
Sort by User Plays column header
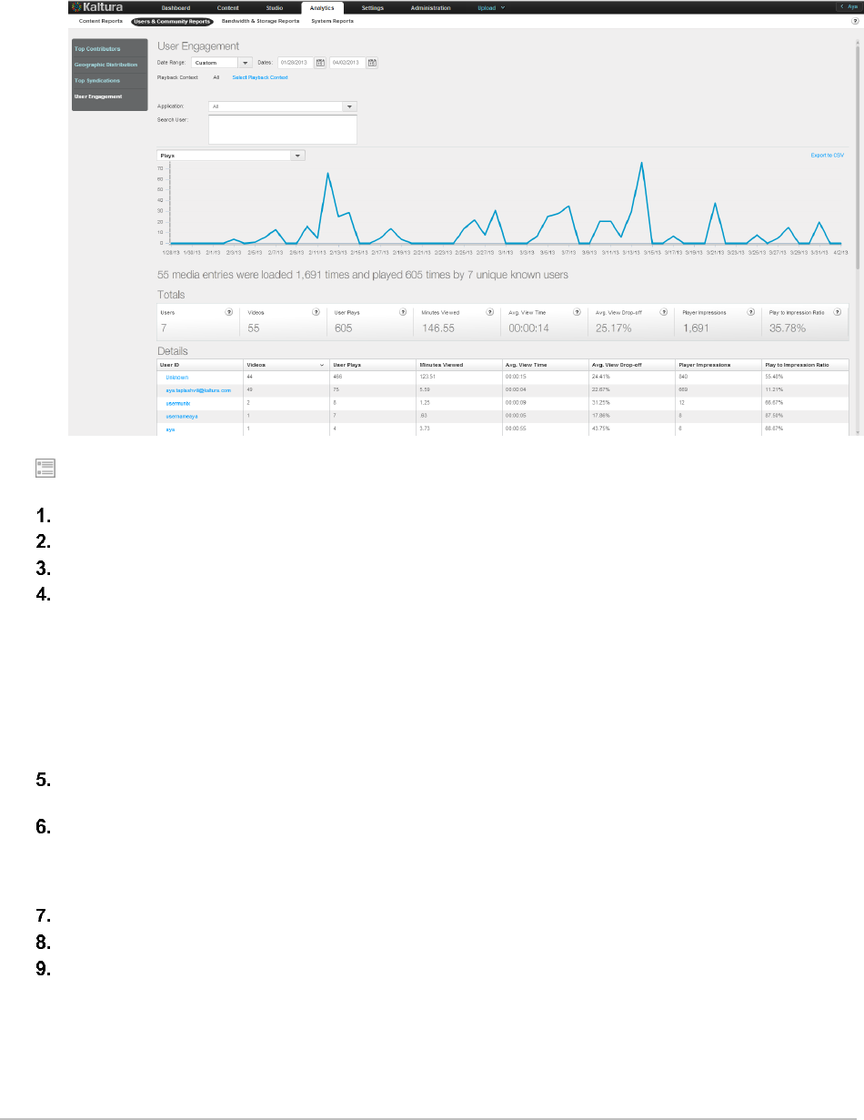coord(373,364)
